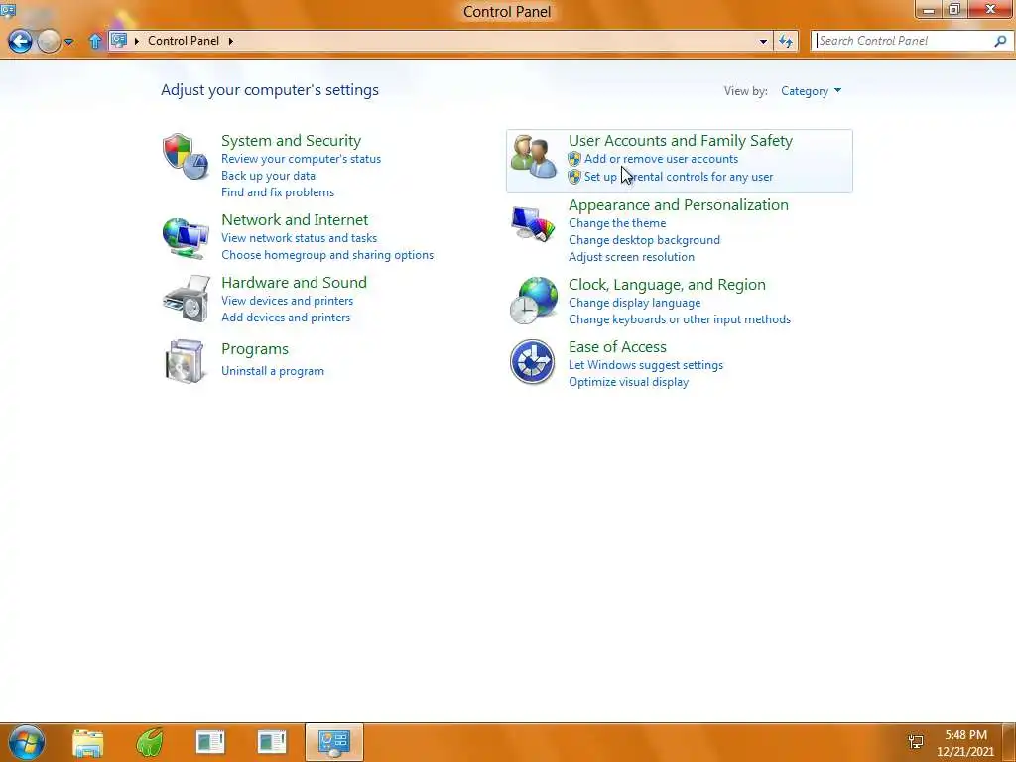
Task: Open the Network and Internet globe icon
Action: coord(186,238)
